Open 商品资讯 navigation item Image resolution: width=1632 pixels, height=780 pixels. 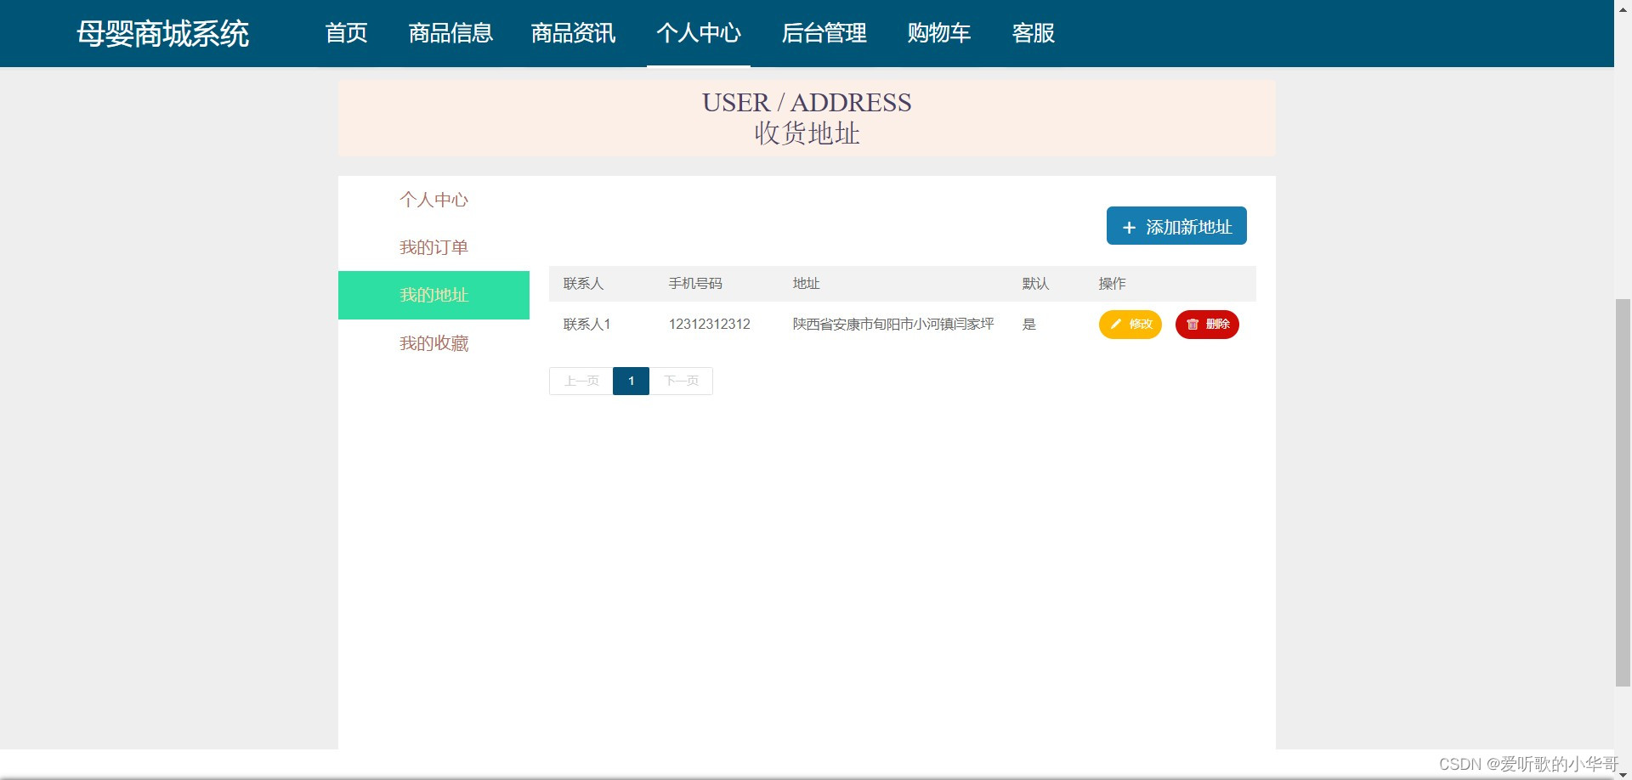(573, 33)
